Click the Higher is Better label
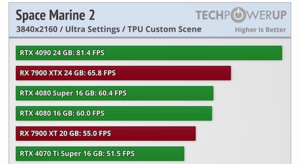Viewport: 299px width, 164px height. pyautogui.click(x=260, y=30)
